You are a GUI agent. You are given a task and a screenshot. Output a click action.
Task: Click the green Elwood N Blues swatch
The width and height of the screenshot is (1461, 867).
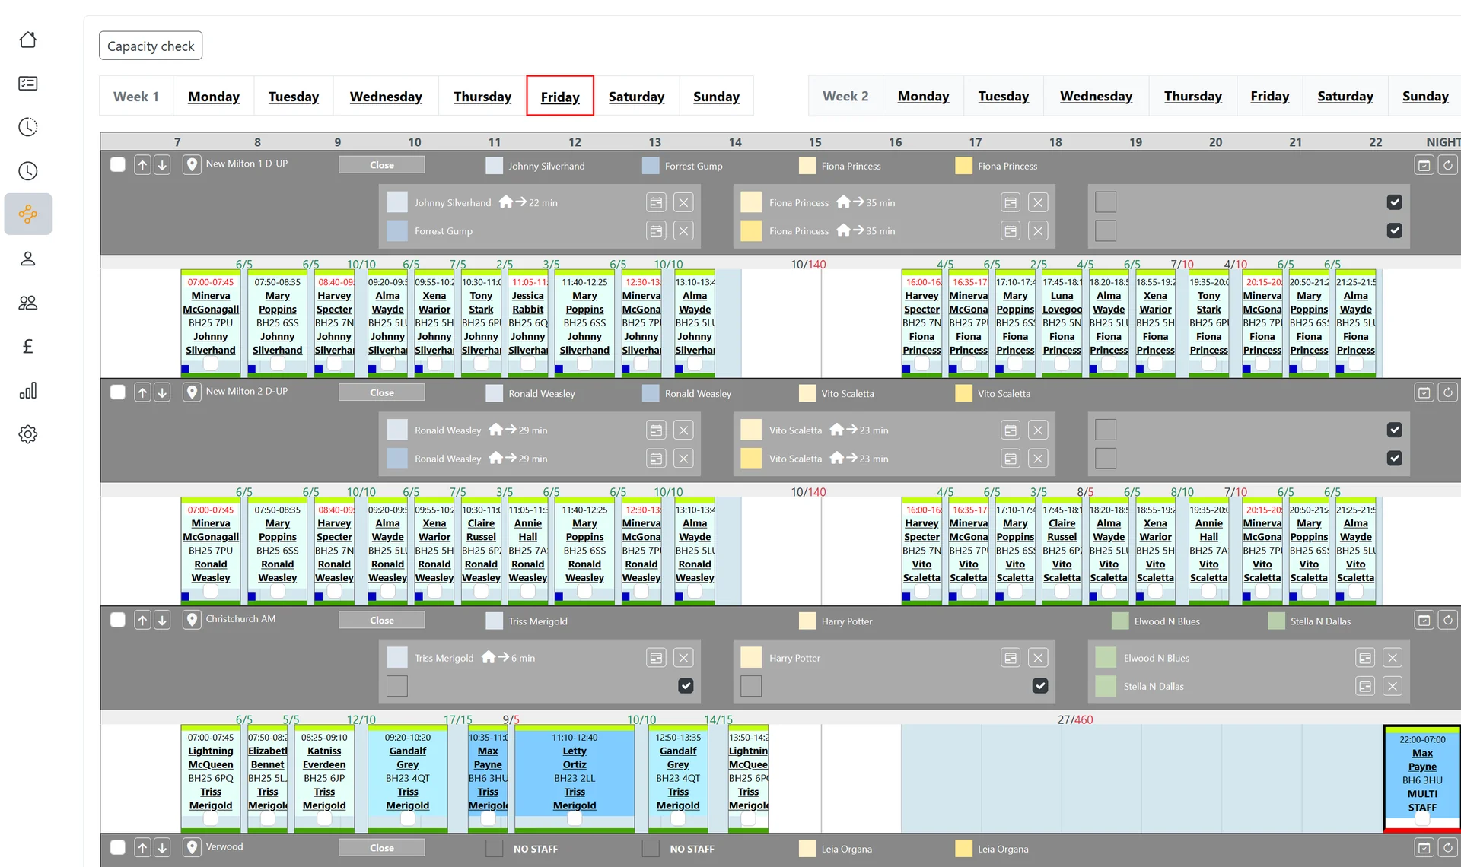click(1106, 658)
